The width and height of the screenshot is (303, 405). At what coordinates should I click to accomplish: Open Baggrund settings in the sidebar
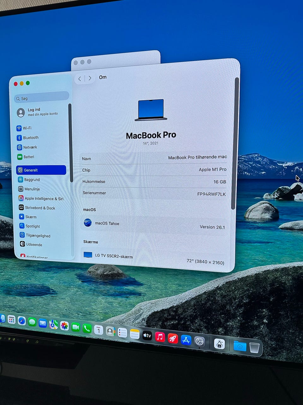click(x=29, y=179)
